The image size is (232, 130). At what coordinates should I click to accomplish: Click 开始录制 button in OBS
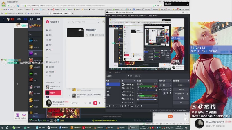[181, 90]
